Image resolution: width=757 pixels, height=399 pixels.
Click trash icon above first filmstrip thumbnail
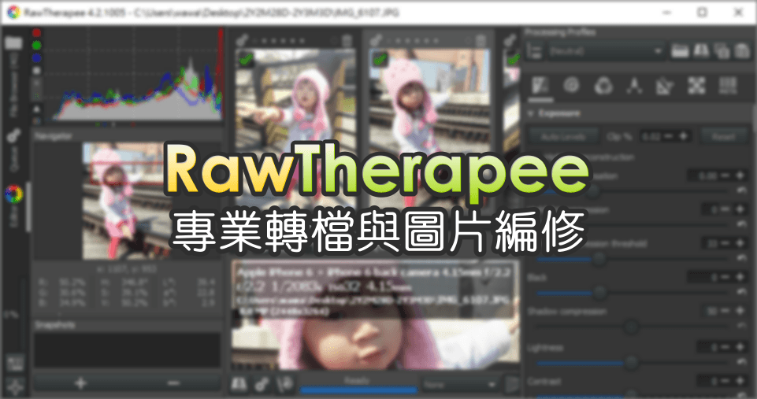[x=347, y=40]
